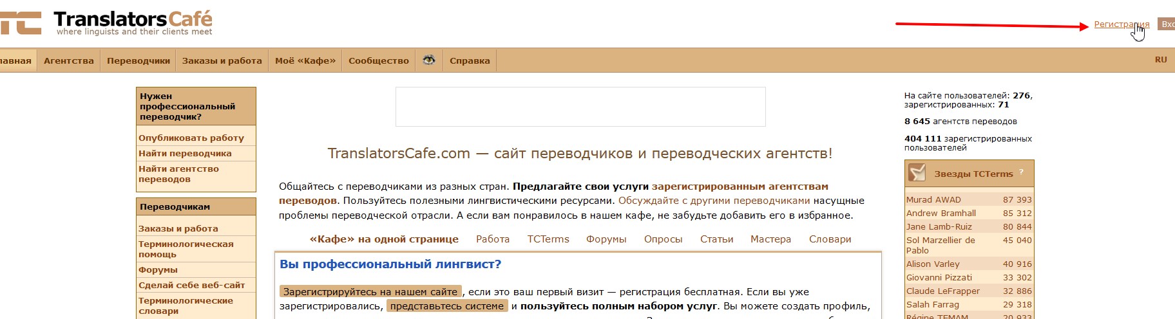This screenshot has height=319, width=1175.
Task: Switch to the TCTerms tab
Action: tap(548, 239)
